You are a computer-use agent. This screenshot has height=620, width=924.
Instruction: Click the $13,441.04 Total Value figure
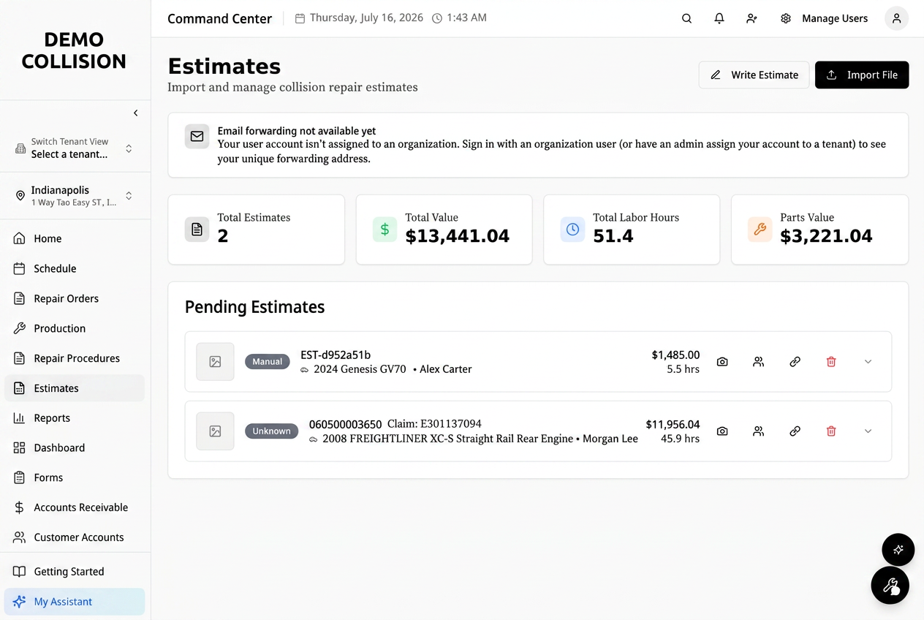click(458, 236)
